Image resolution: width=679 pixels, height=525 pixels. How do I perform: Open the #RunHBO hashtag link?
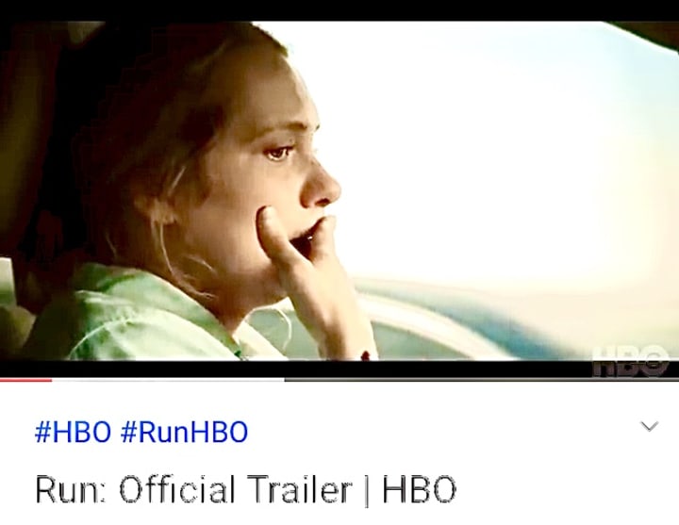tap(185, 432)
